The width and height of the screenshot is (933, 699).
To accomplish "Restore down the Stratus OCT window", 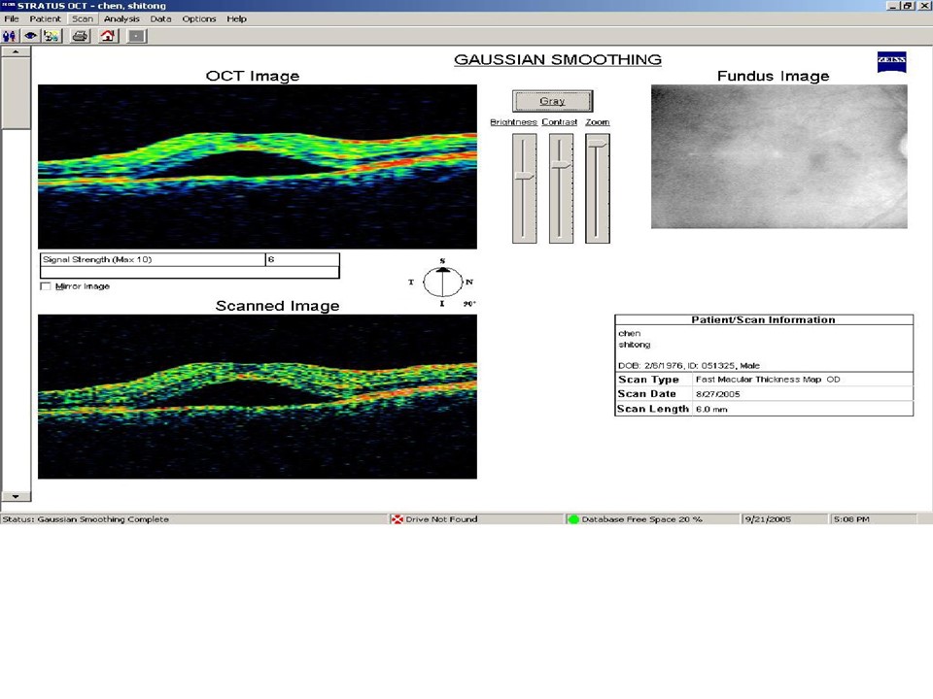I will (907, 6).
